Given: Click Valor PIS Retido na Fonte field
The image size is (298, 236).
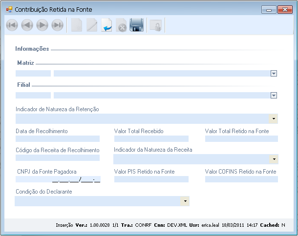Looking at the screenshot, I should (x=151, y=179).
